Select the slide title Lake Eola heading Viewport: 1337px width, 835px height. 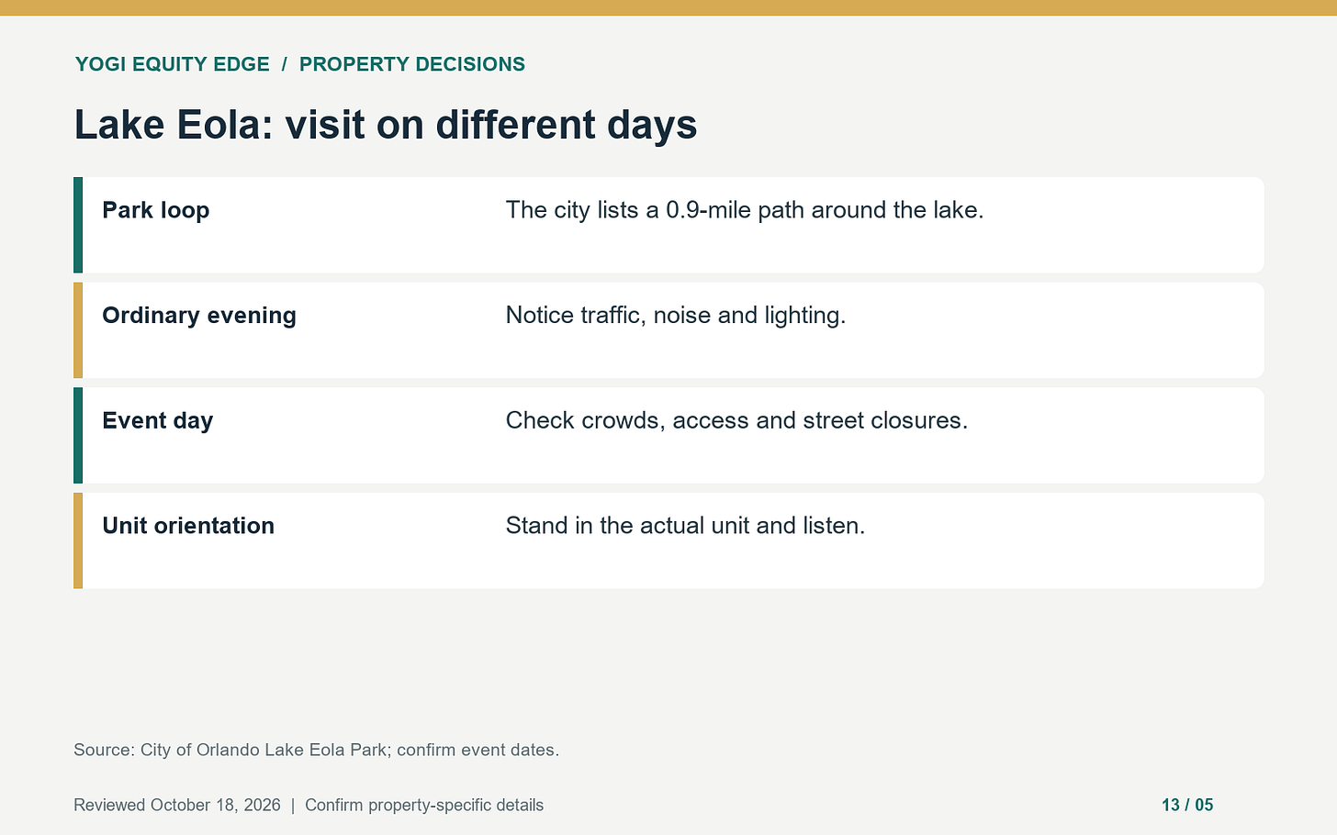(x=386, y=125)
